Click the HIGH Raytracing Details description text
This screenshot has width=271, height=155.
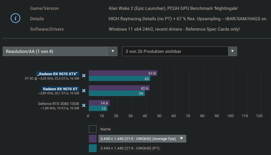(187, 19)
